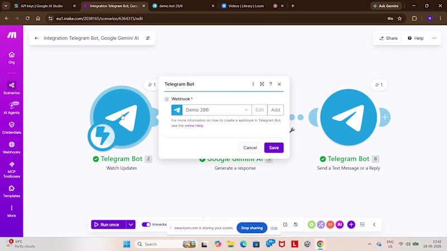Click the AI circle icon in toolbar
This screenshot has width=447, height=251.
pyautogui.click(x=340, y=225)
